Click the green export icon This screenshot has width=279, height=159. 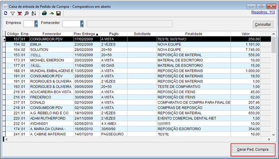51,13
